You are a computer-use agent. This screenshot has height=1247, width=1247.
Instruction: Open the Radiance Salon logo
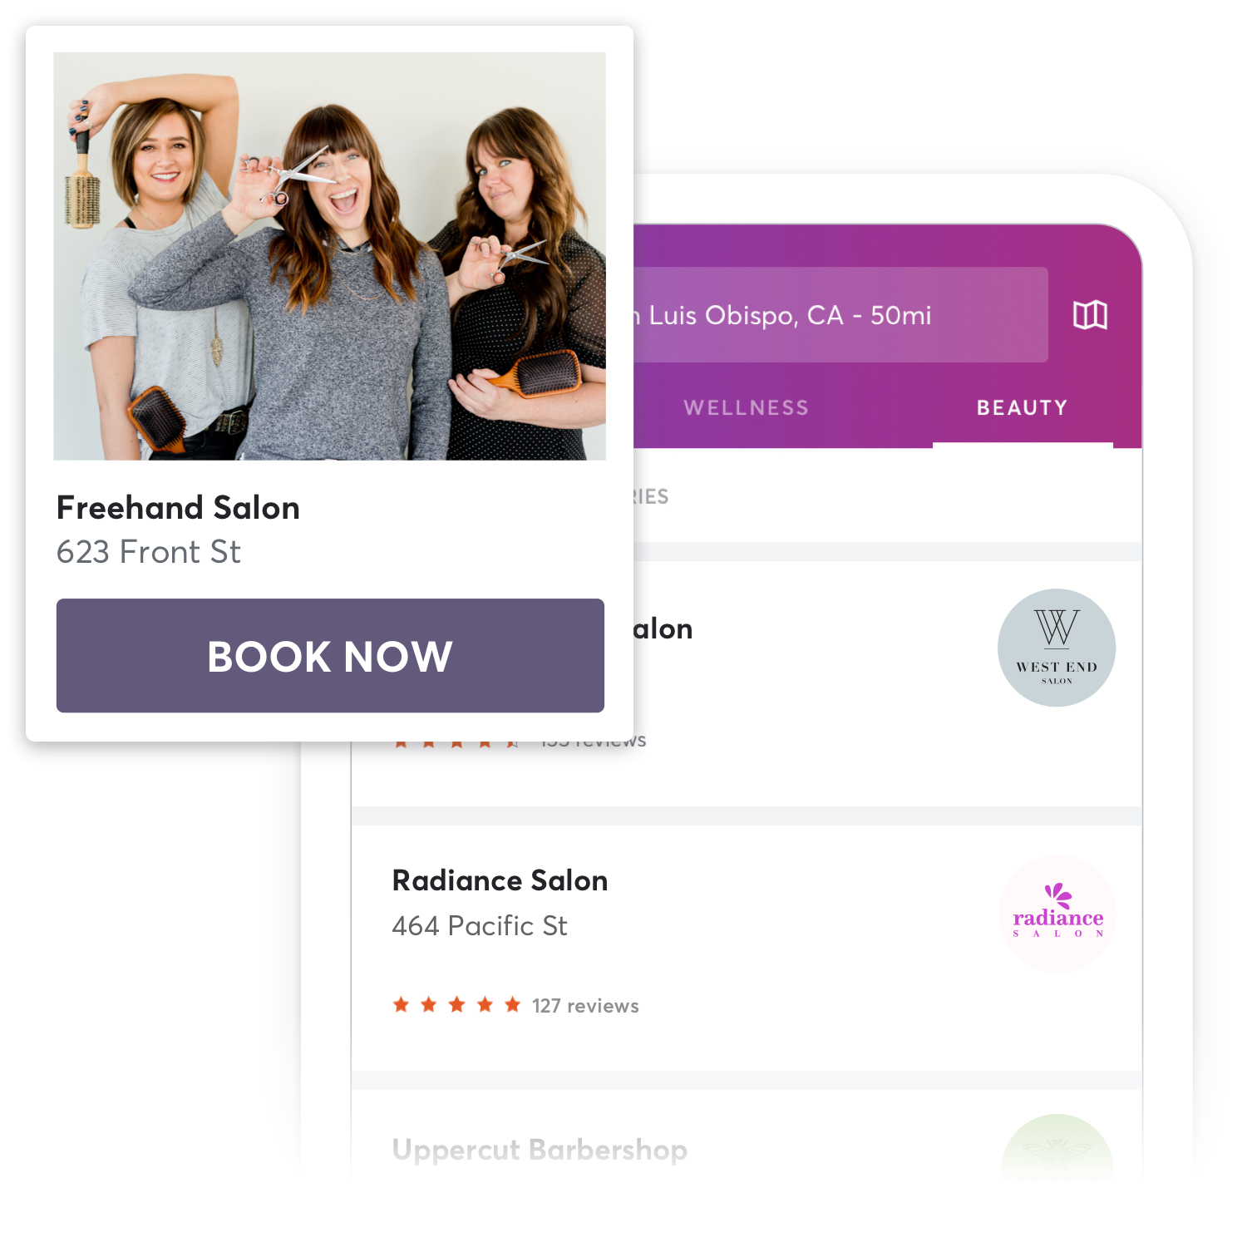[x=1057, y=914]
